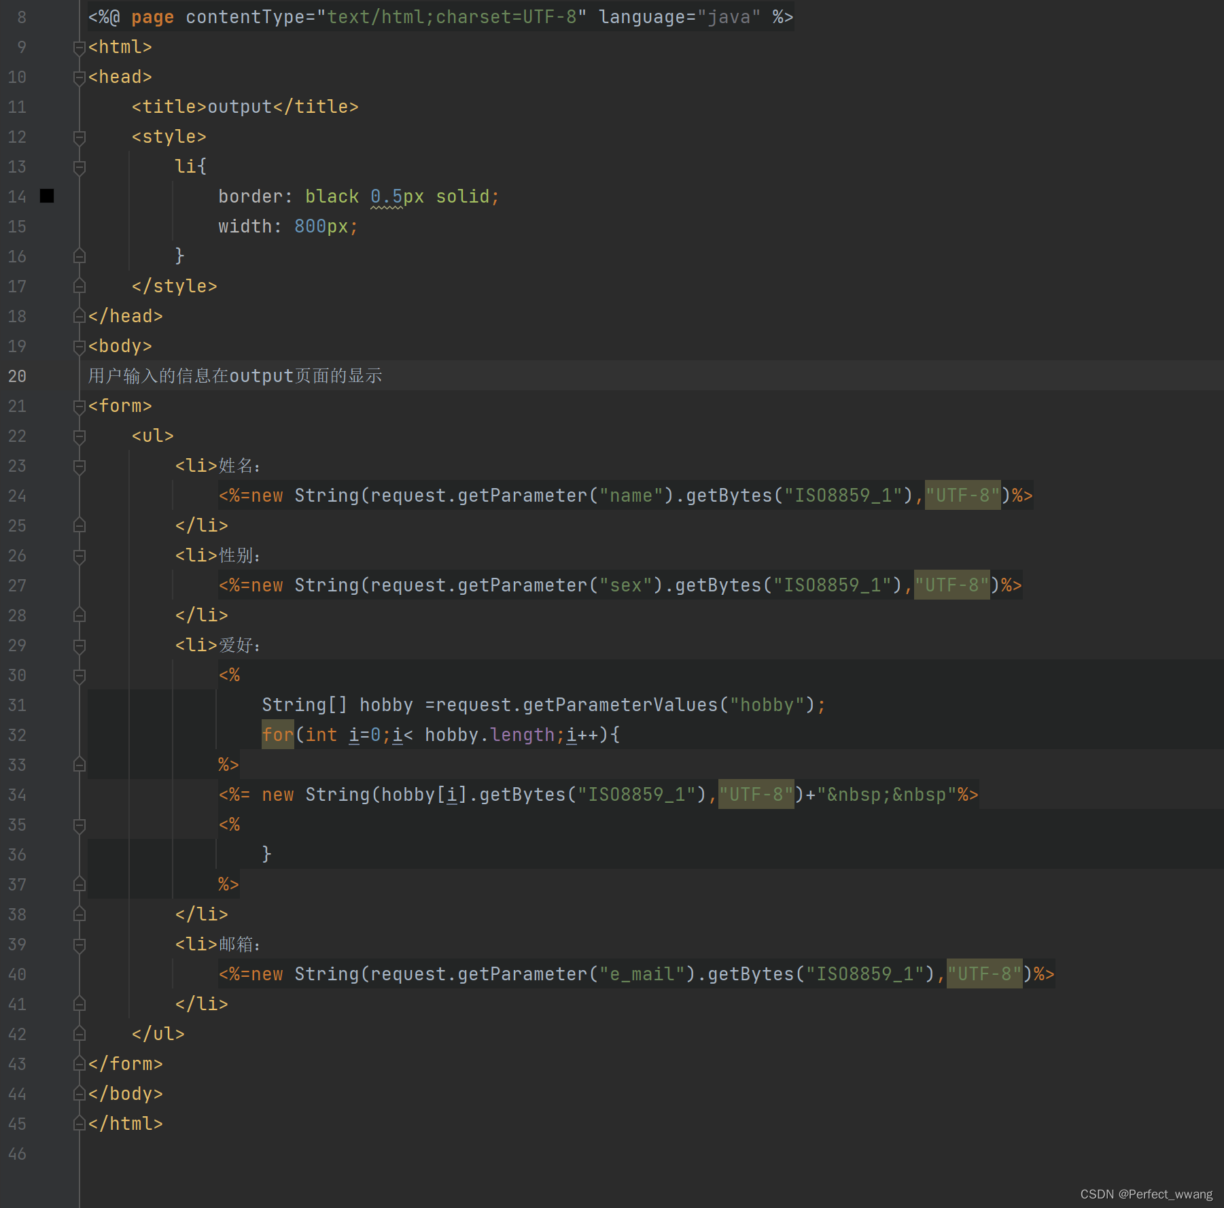The image size is (1224, 1208).
Task: Click the fold end marker at line 28
Action: (79, 615)
